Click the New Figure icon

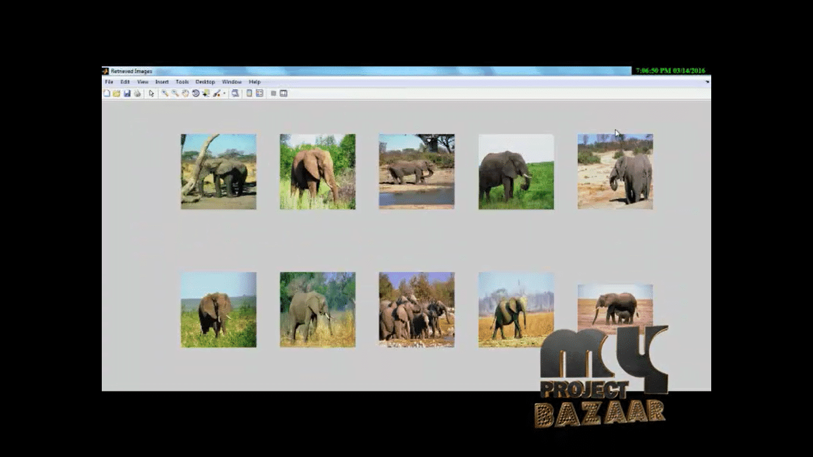(107, 93)
